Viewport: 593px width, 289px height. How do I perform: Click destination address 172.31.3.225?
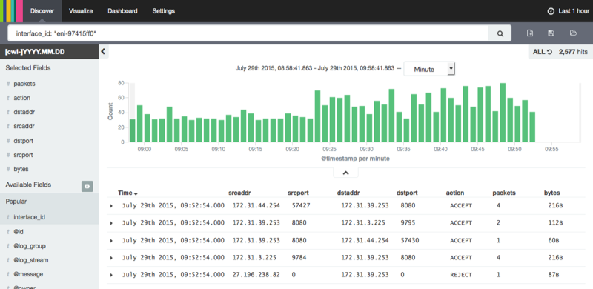363,223
